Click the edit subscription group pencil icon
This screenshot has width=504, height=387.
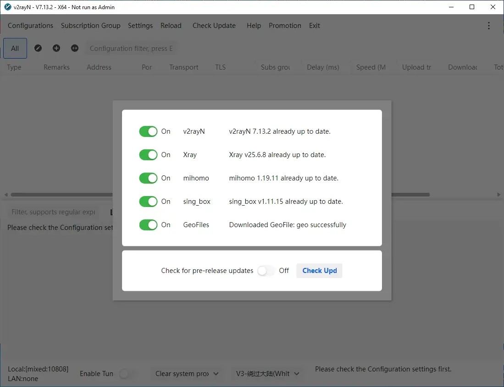[x=38, y=48]
